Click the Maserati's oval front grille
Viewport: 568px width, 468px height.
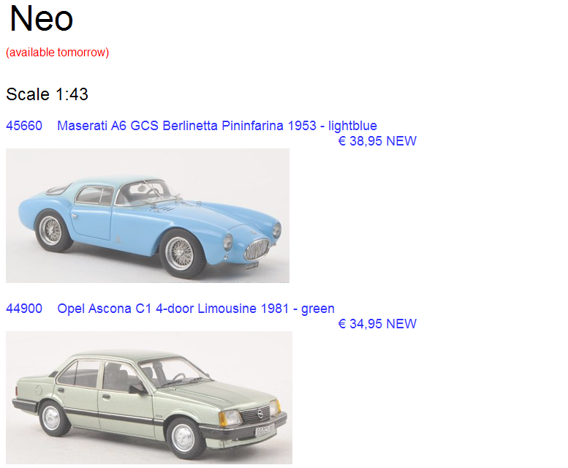point(257,249)
